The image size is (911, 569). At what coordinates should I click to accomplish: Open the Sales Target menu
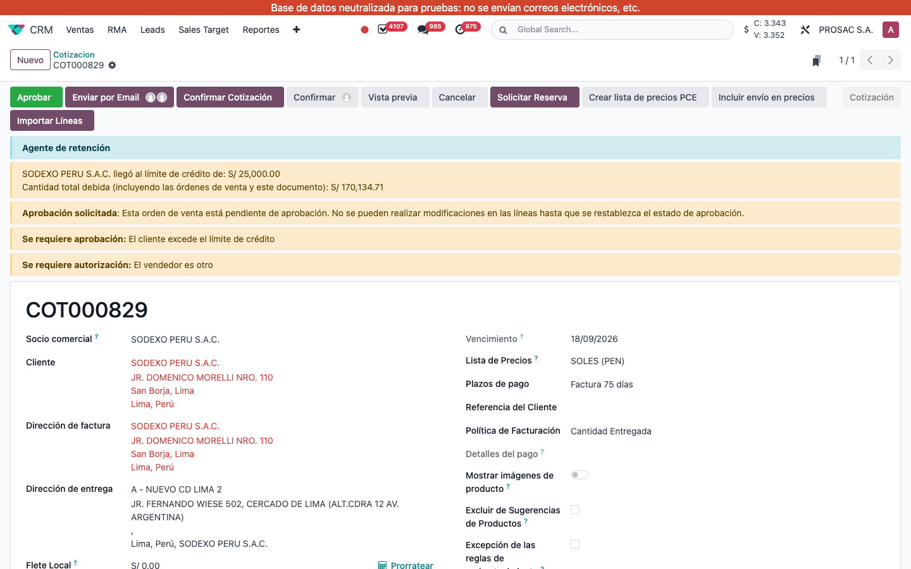pyautogui.click(x=204, y=30)
